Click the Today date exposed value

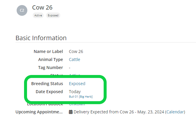tap(75, 92)
